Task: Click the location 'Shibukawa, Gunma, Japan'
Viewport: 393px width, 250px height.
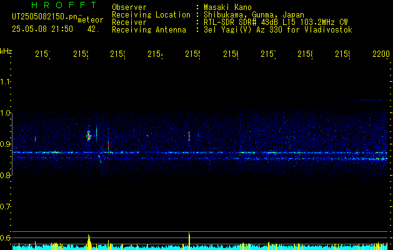Action: [254, 15]
